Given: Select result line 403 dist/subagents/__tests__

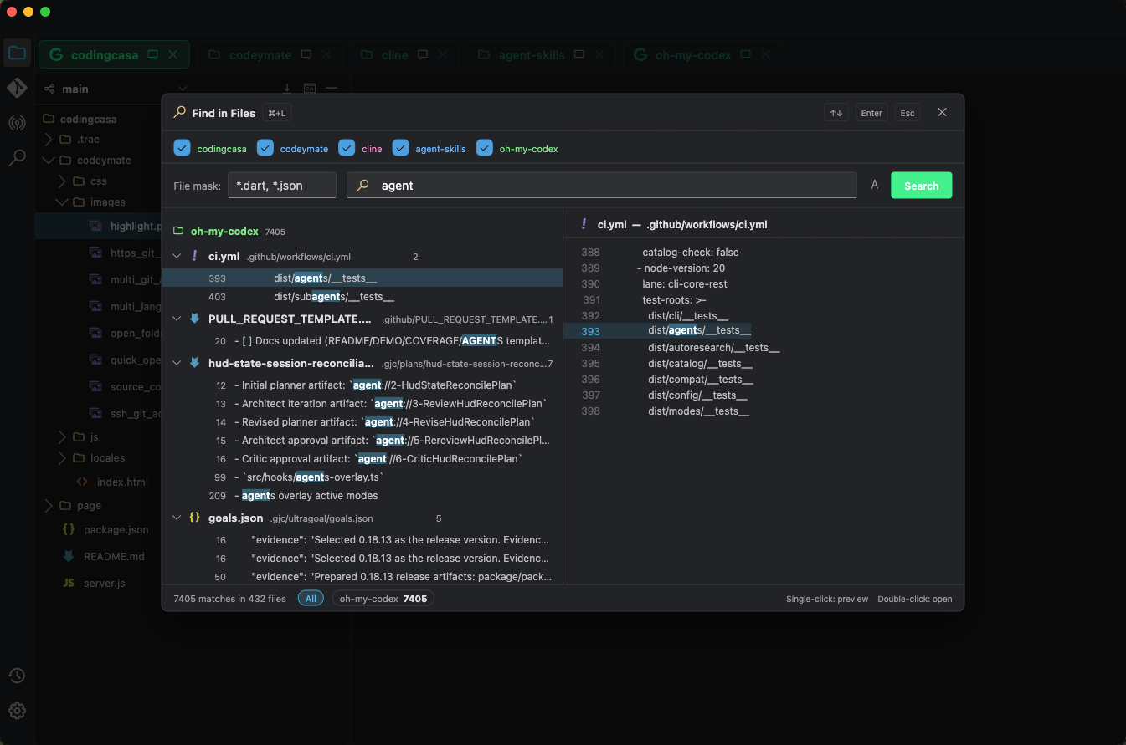Looking at the screenshot, I should pos(362,296).
